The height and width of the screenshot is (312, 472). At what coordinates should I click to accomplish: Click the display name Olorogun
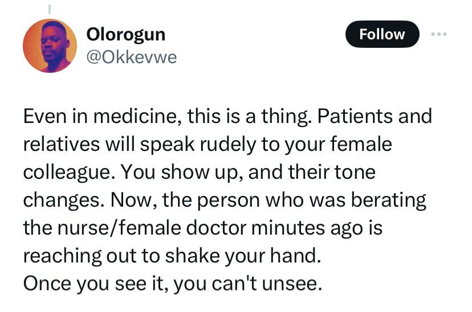coord(125,34)
